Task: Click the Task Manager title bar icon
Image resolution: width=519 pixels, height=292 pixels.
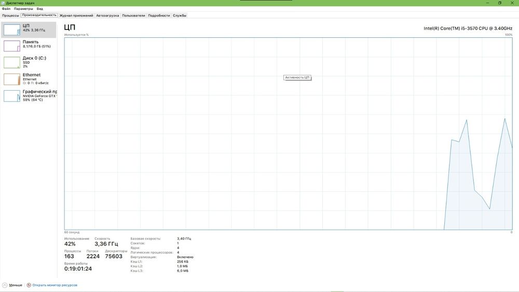Action: click(3, 3)
